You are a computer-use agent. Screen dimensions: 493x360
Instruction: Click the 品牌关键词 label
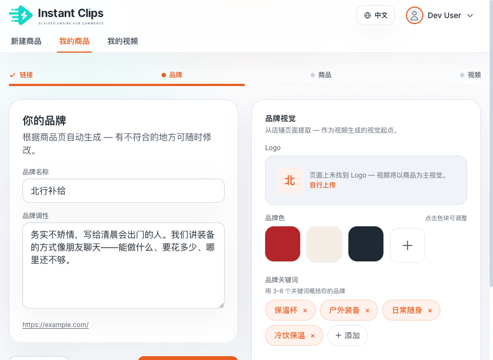(282, 279)
